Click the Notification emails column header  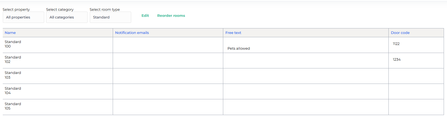(x=132, y=33)
